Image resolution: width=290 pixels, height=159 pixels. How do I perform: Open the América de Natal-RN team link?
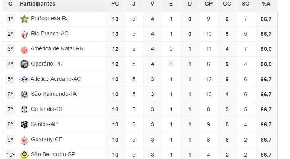coord(57,49)
